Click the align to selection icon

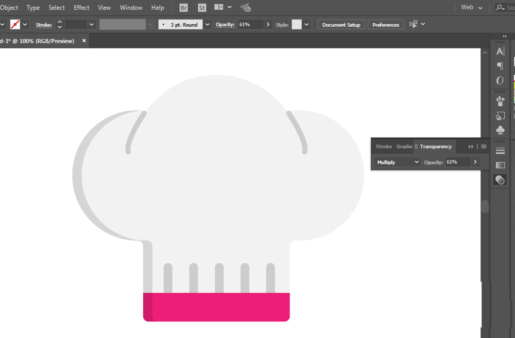(413, 24)
